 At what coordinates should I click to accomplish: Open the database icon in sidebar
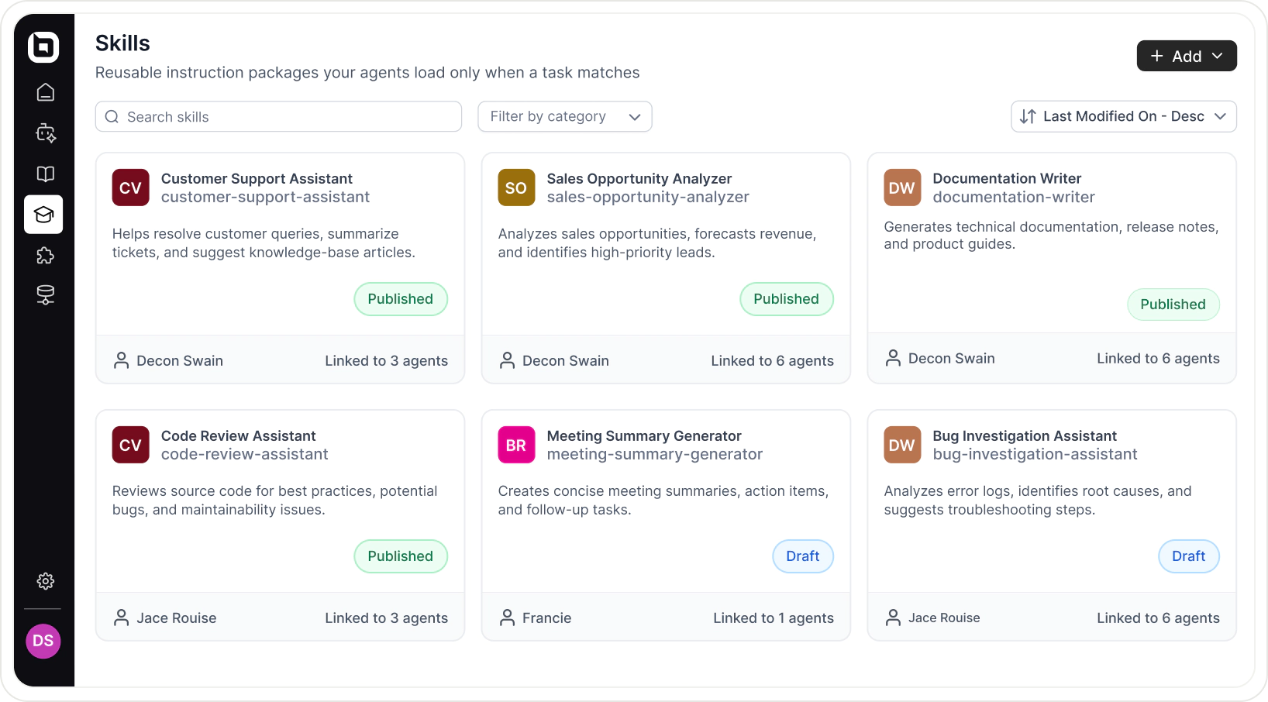[46, 295]
